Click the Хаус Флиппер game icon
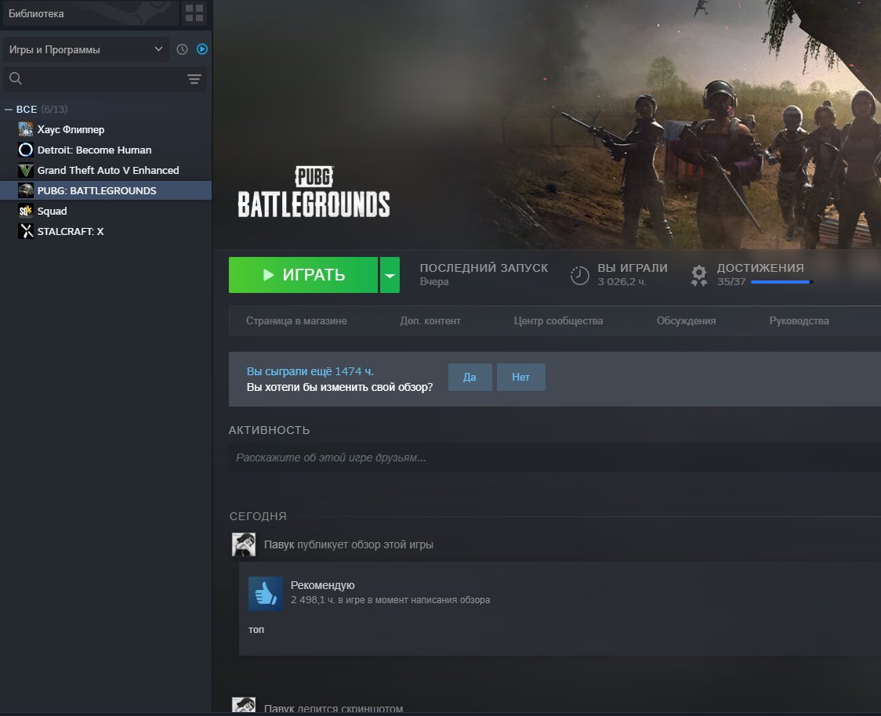The width and height of the screenshot is (881, 716). click(x=26, y=129)
